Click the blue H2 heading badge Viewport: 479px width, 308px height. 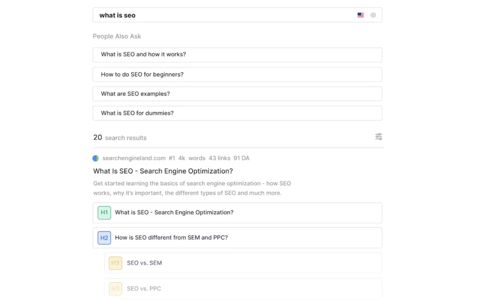click(x=104, y=237)
